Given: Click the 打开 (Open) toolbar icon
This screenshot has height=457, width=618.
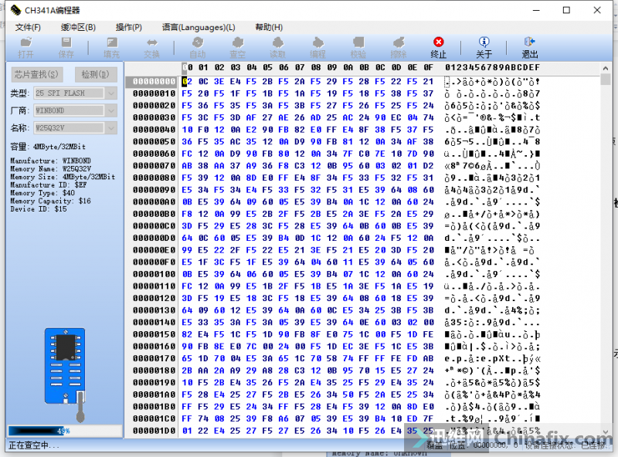Looking at the screenshot, I should pos(26,47).
